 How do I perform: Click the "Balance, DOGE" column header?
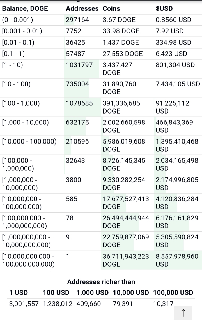pyautogui.click(x=25, y=9)
